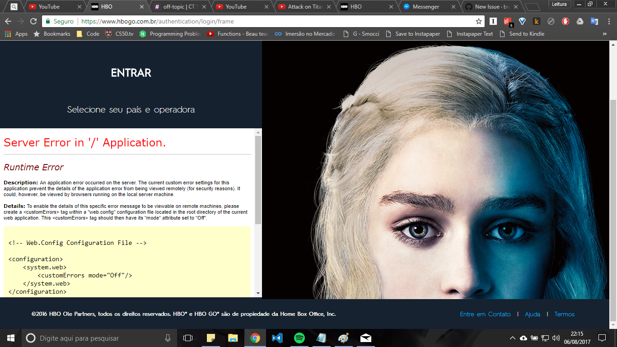The width and height of the screenshot is (617, 347).
Task: Bookmark this page with the star icon
Action: point(478,21)
